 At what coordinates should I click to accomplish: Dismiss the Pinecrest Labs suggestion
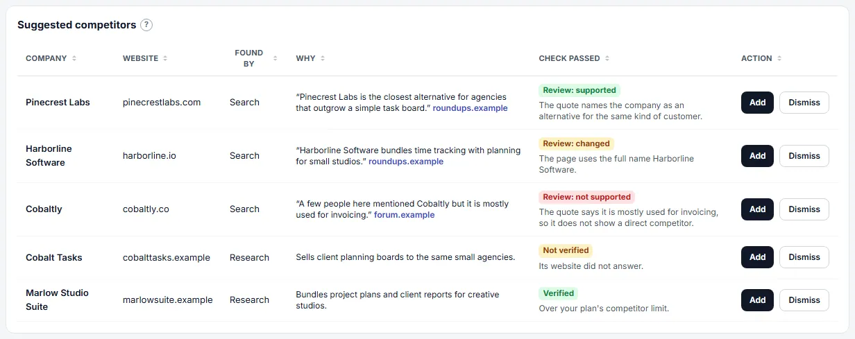click(x=804, y=103)
